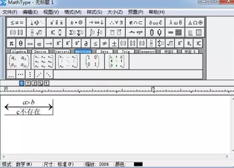Screen dimensions: 234x168
Task: Insert vertical ellipsis from lower small bar
Action: [30, 74]
